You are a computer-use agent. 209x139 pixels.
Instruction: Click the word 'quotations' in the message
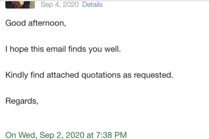click(101, 75)
